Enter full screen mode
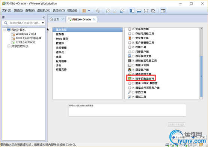The width and height of the screenshot is (208, 147). tap(146, 11)
